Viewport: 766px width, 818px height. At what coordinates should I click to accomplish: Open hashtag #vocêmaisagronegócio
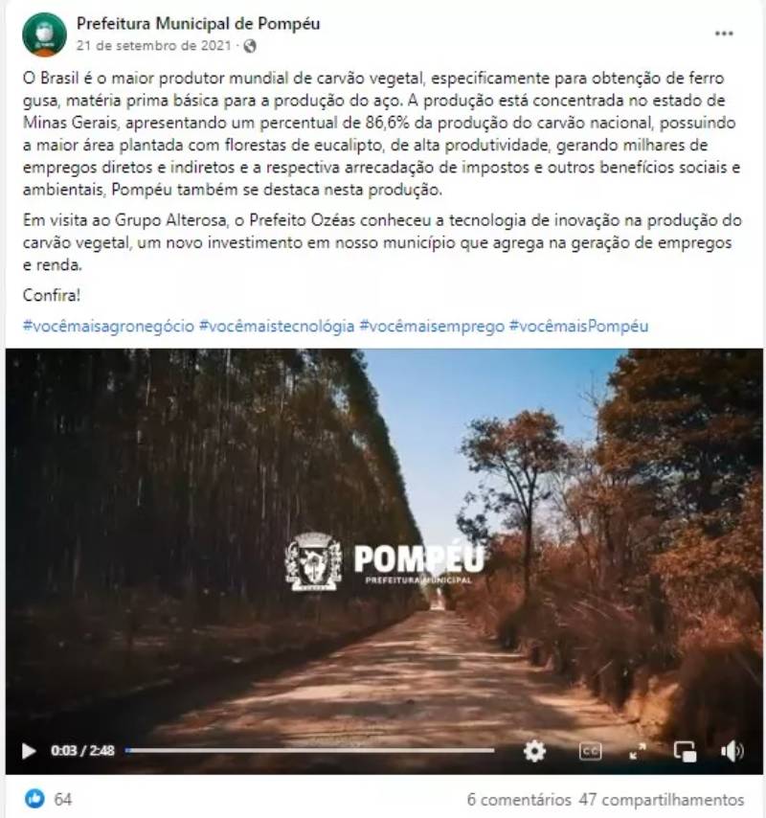[x=108, y=326]
